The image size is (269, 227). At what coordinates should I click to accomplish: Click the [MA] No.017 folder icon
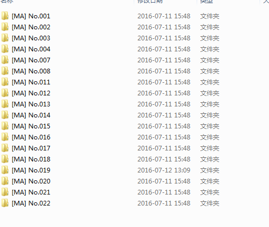coord(5,148)
